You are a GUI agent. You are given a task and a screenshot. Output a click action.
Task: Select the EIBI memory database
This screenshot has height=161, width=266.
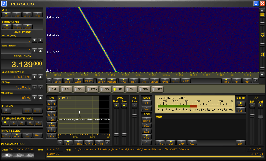point(171,143)
